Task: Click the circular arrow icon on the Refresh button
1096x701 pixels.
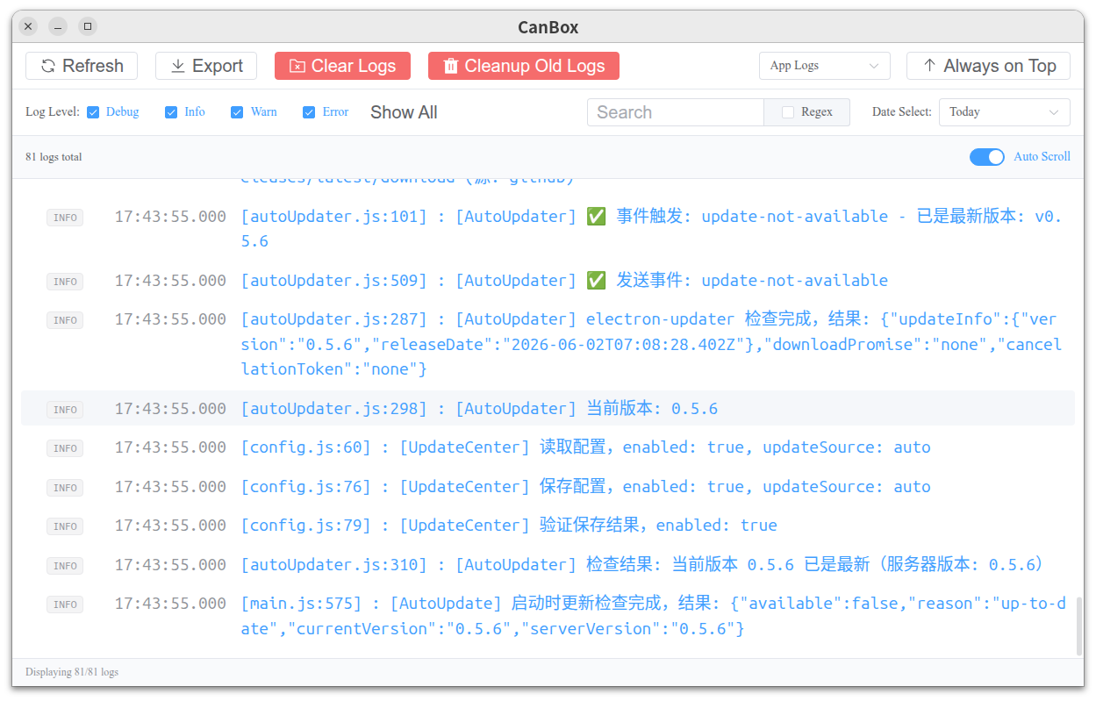Action: (x=47, y=66)
